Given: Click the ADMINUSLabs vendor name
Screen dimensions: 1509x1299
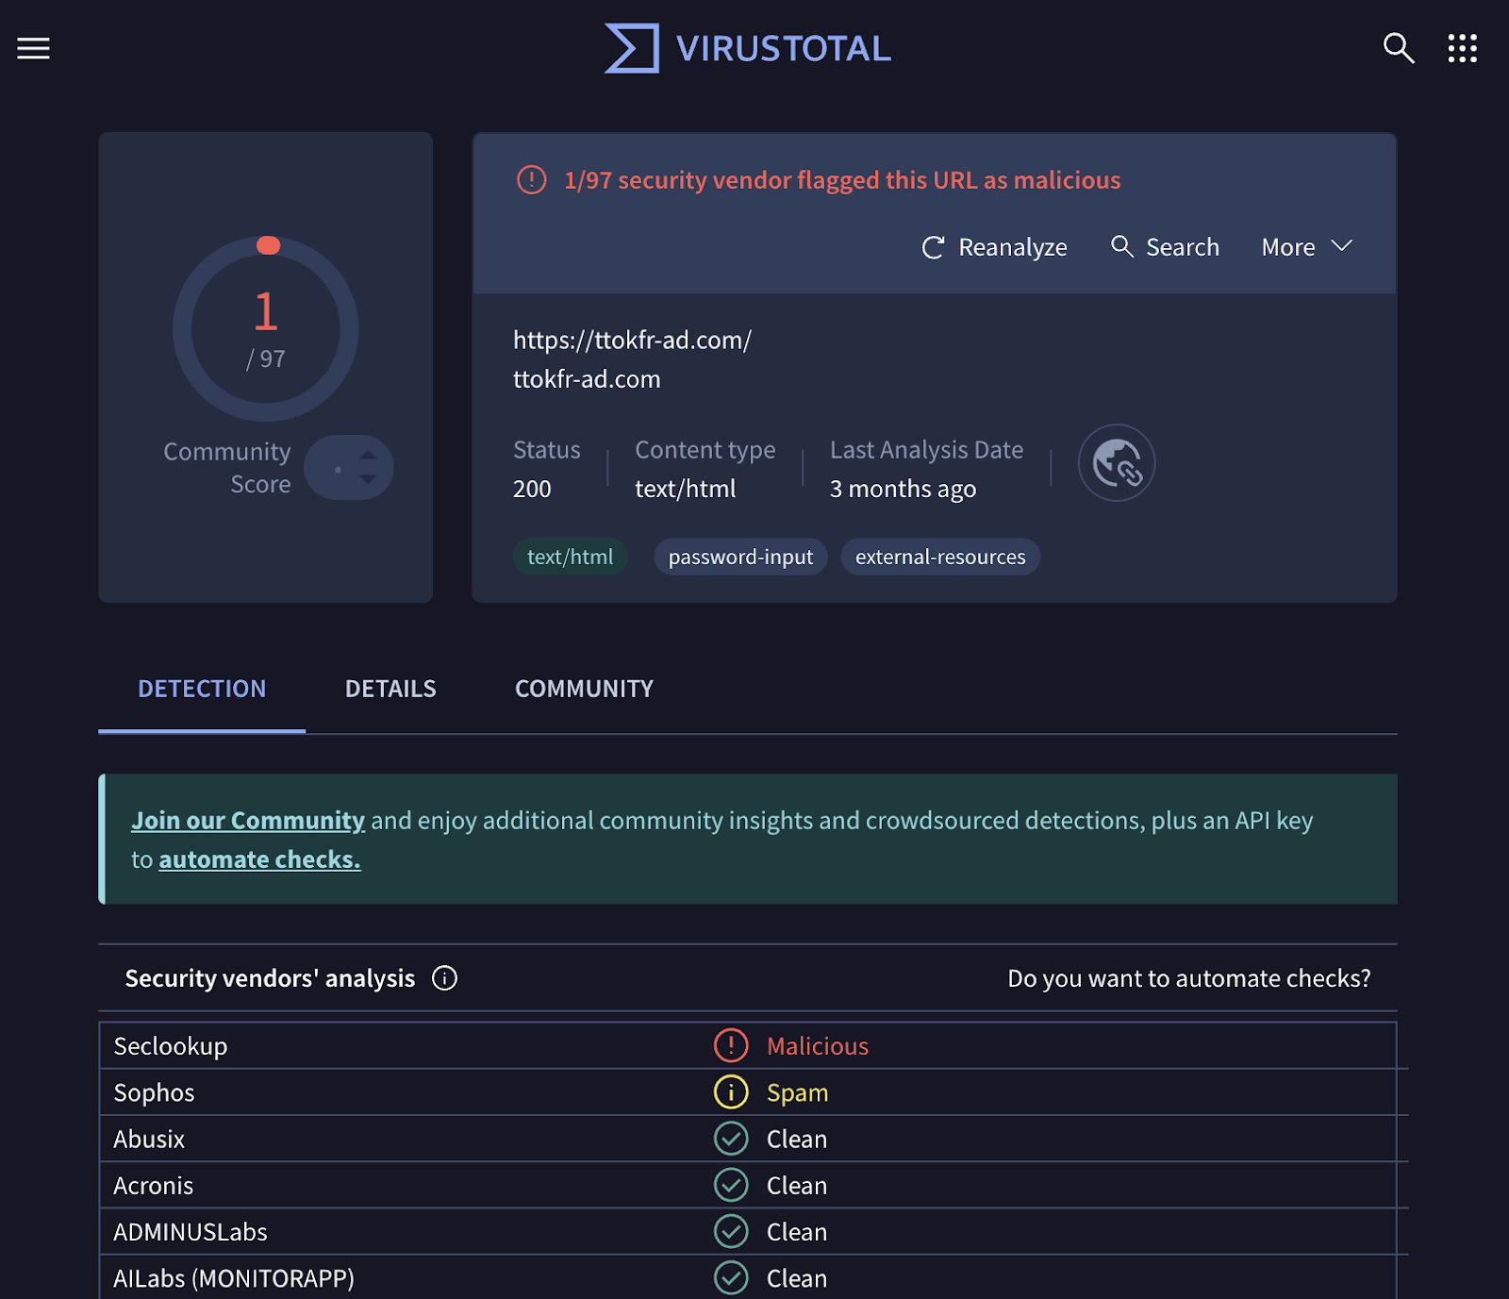Looking at the screenshot, I should click(x=191, y=1232).
